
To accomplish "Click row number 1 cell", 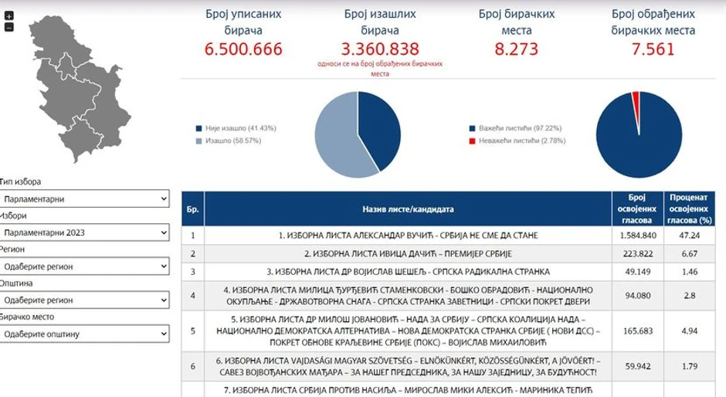I will (x=192, y=236).
